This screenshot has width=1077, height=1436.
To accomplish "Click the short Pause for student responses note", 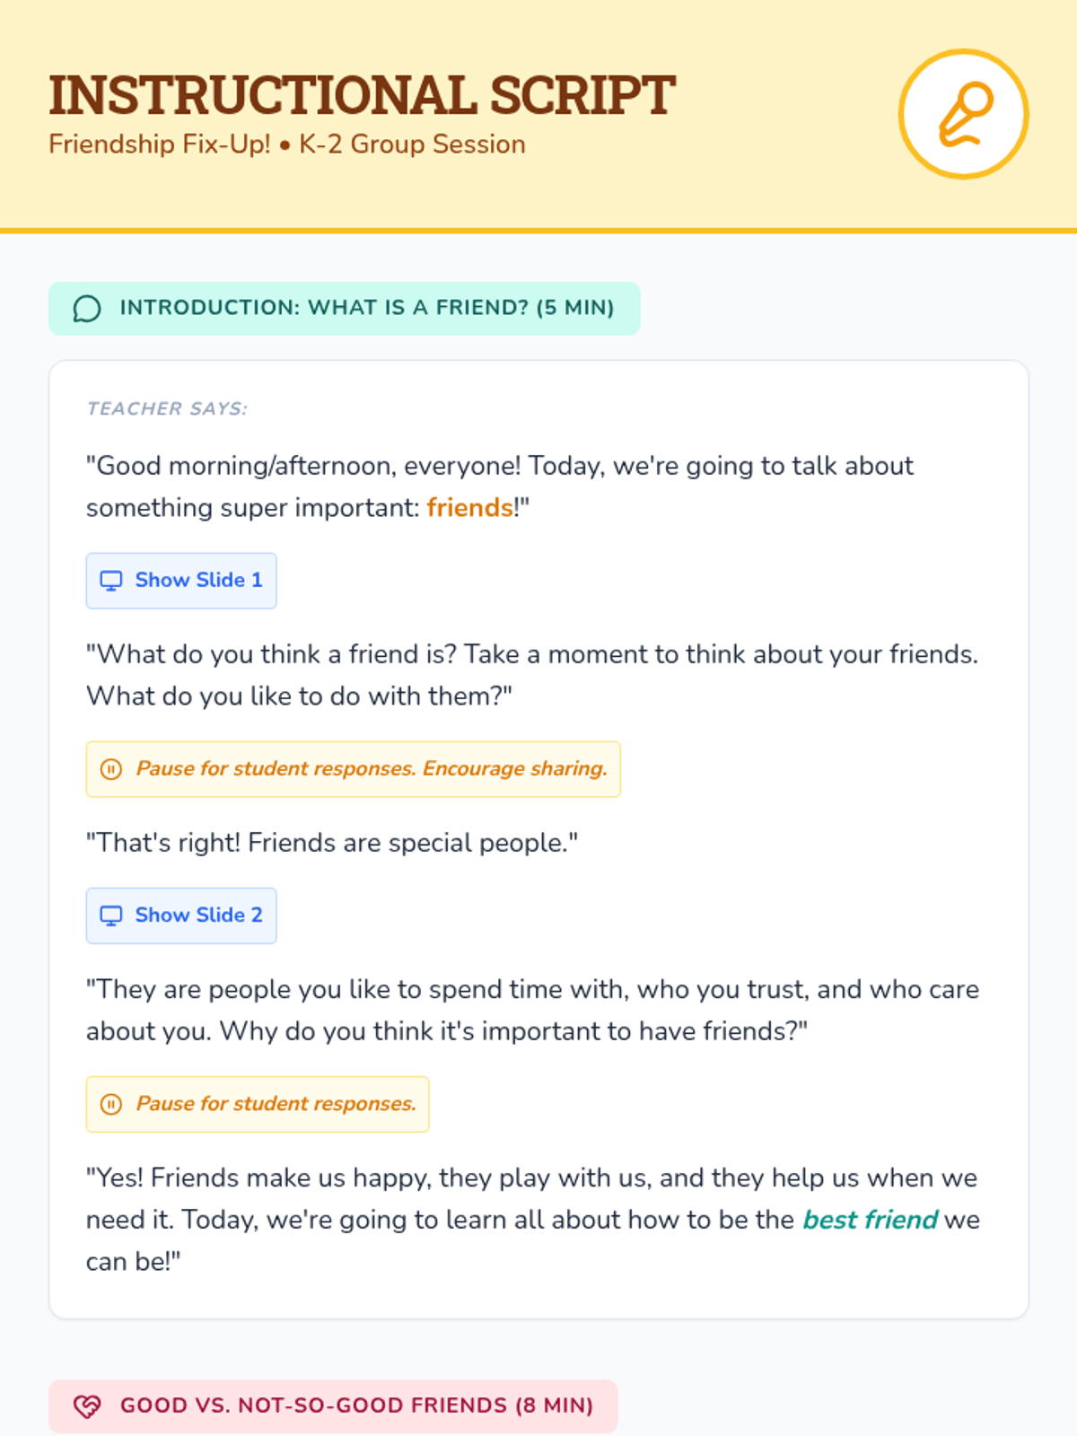I will (258, 1104).
